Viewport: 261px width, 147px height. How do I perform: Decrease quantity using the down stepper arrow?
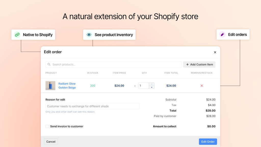pyautogui.click(x=152, y=87)
